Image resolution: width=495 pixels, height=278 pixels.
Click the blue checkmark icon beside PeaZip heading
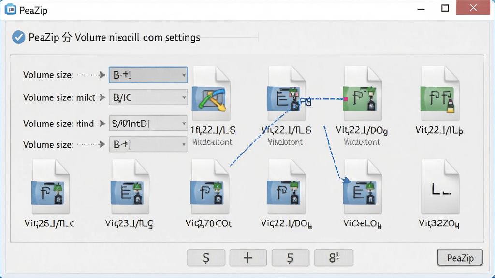click(x=19, y=37)
